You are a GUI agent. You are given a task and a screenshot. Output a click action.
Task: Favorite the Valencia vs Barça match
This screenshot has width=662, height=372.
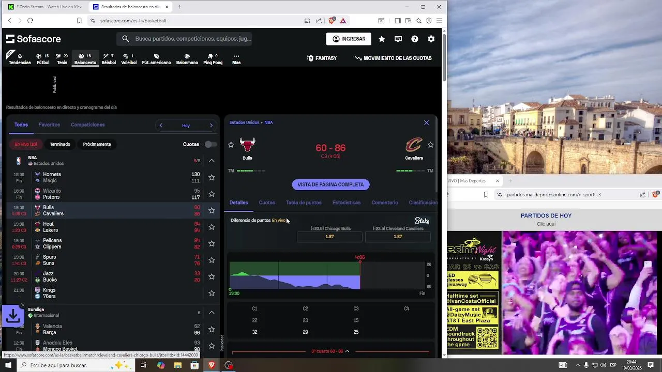tap(212, 330)
